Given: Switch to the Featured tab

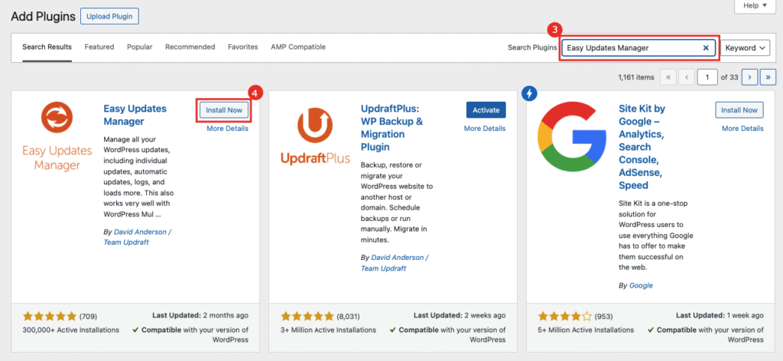Looking at the screenshot, I should tap(99, 47).
